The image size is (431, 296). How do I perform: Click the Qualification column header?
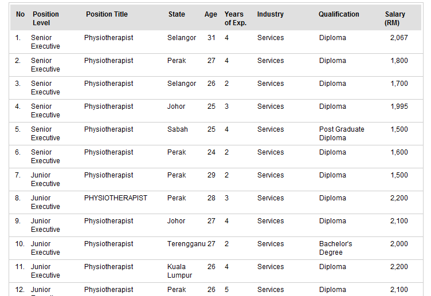point(339,14)
